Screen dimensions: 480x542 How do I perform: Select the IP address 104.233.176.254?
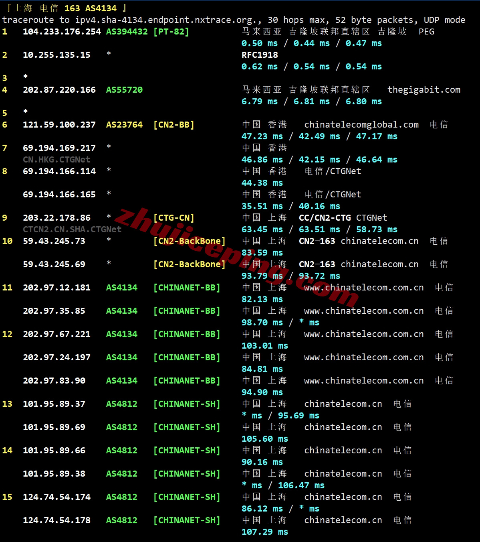(x=62, y=32)
